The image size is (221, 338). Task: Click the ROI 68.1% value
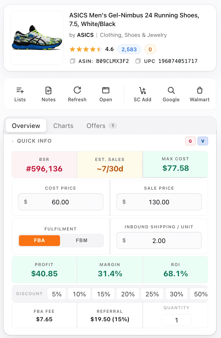pos(176,274)
